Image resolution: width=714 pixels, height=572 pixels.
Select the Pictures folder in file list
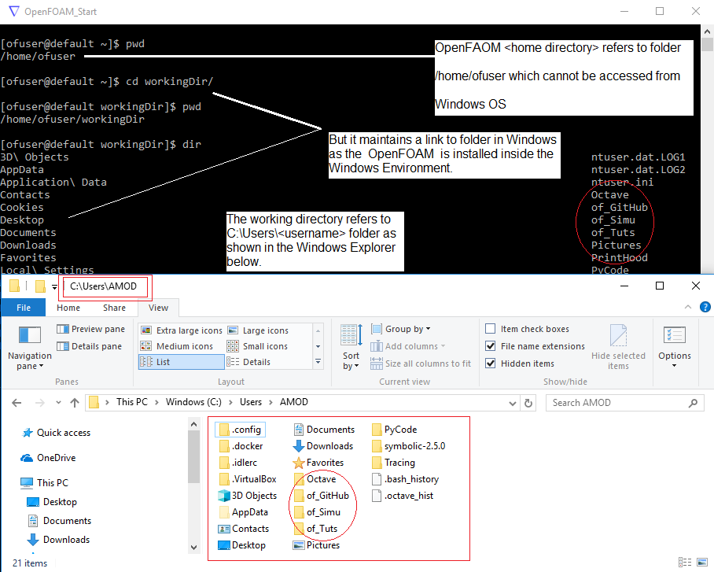pyautogui.click(x=316, y=545)
